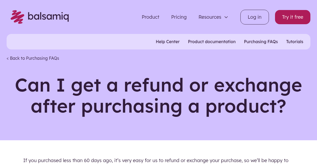The width and height of the screenshot is (317, 165).
Task: Click the heading line mentioning refund or exchange
Action: pos(158,85)
